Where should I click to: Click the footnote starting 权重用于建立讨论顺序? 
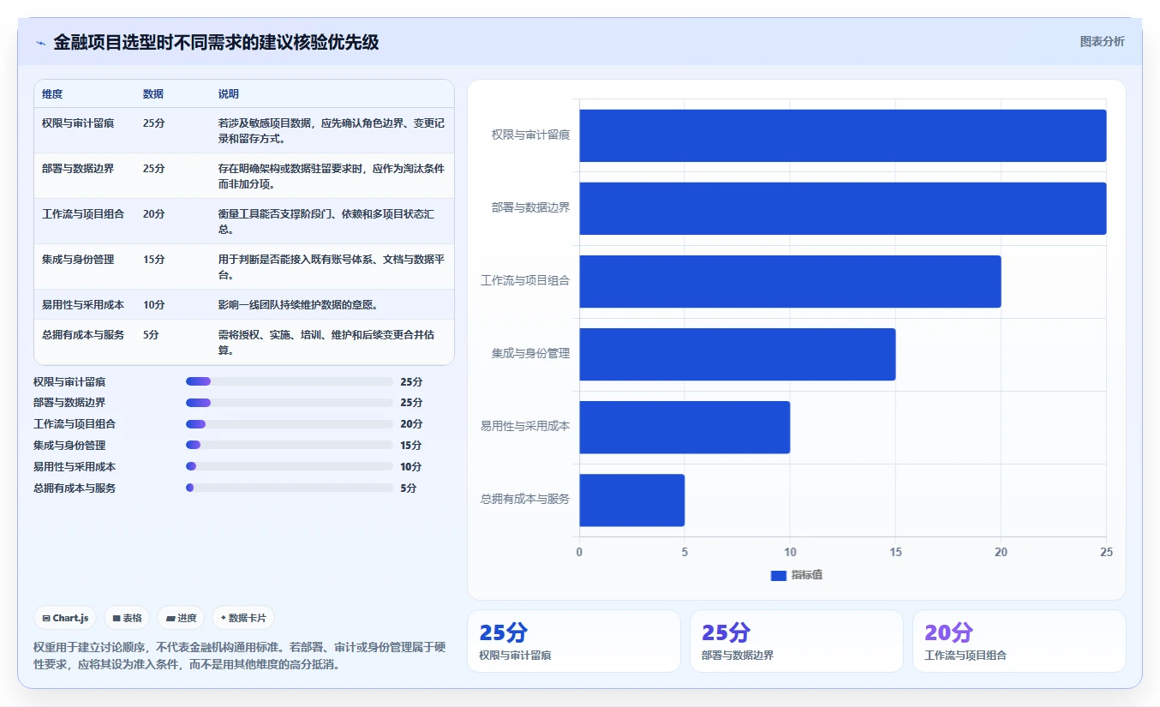tap(239, 656)
